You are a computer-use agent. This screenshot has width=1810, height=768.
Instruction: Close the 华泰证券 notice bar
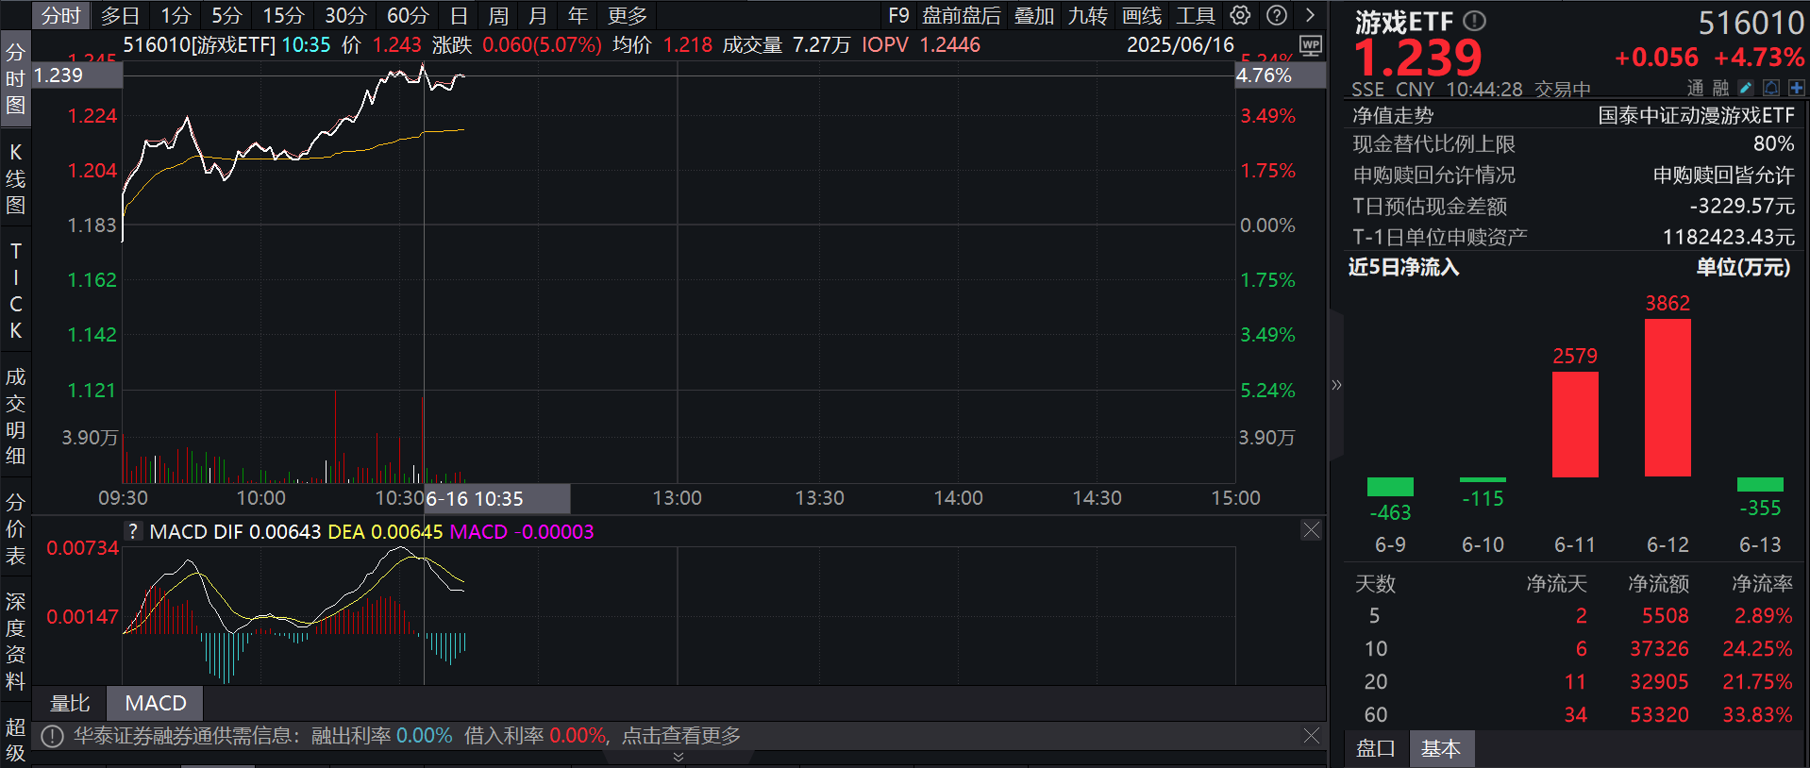pyautogui.click(x=1312, y=735)
